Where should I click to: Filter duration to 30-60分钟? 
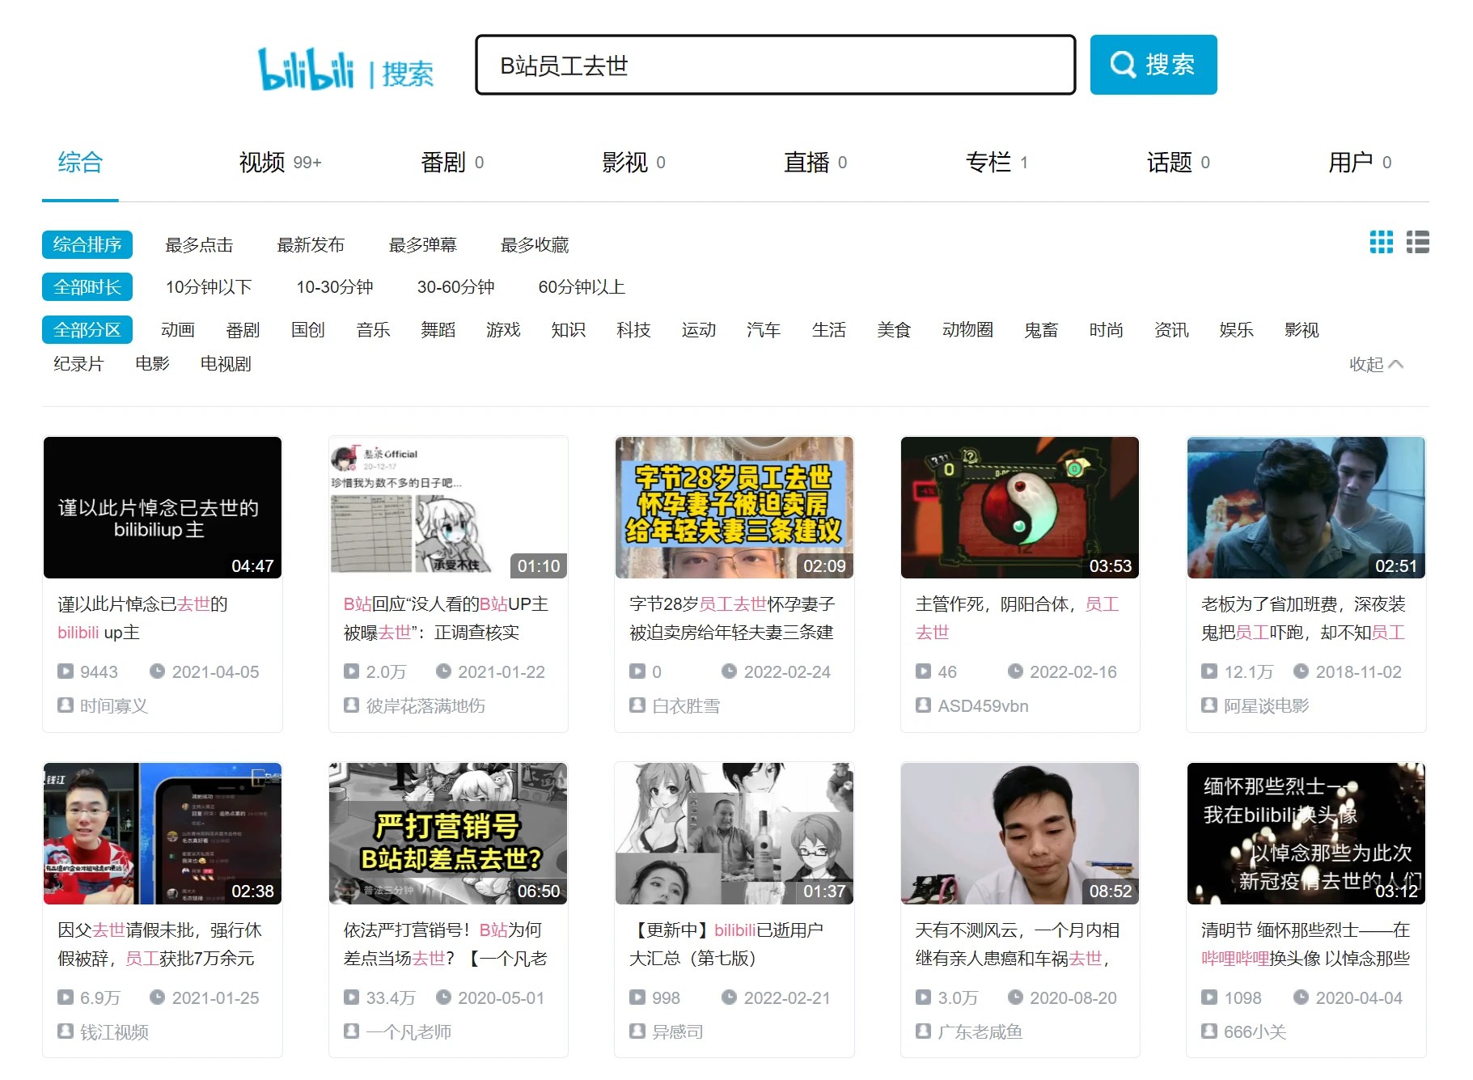(455, 286)
